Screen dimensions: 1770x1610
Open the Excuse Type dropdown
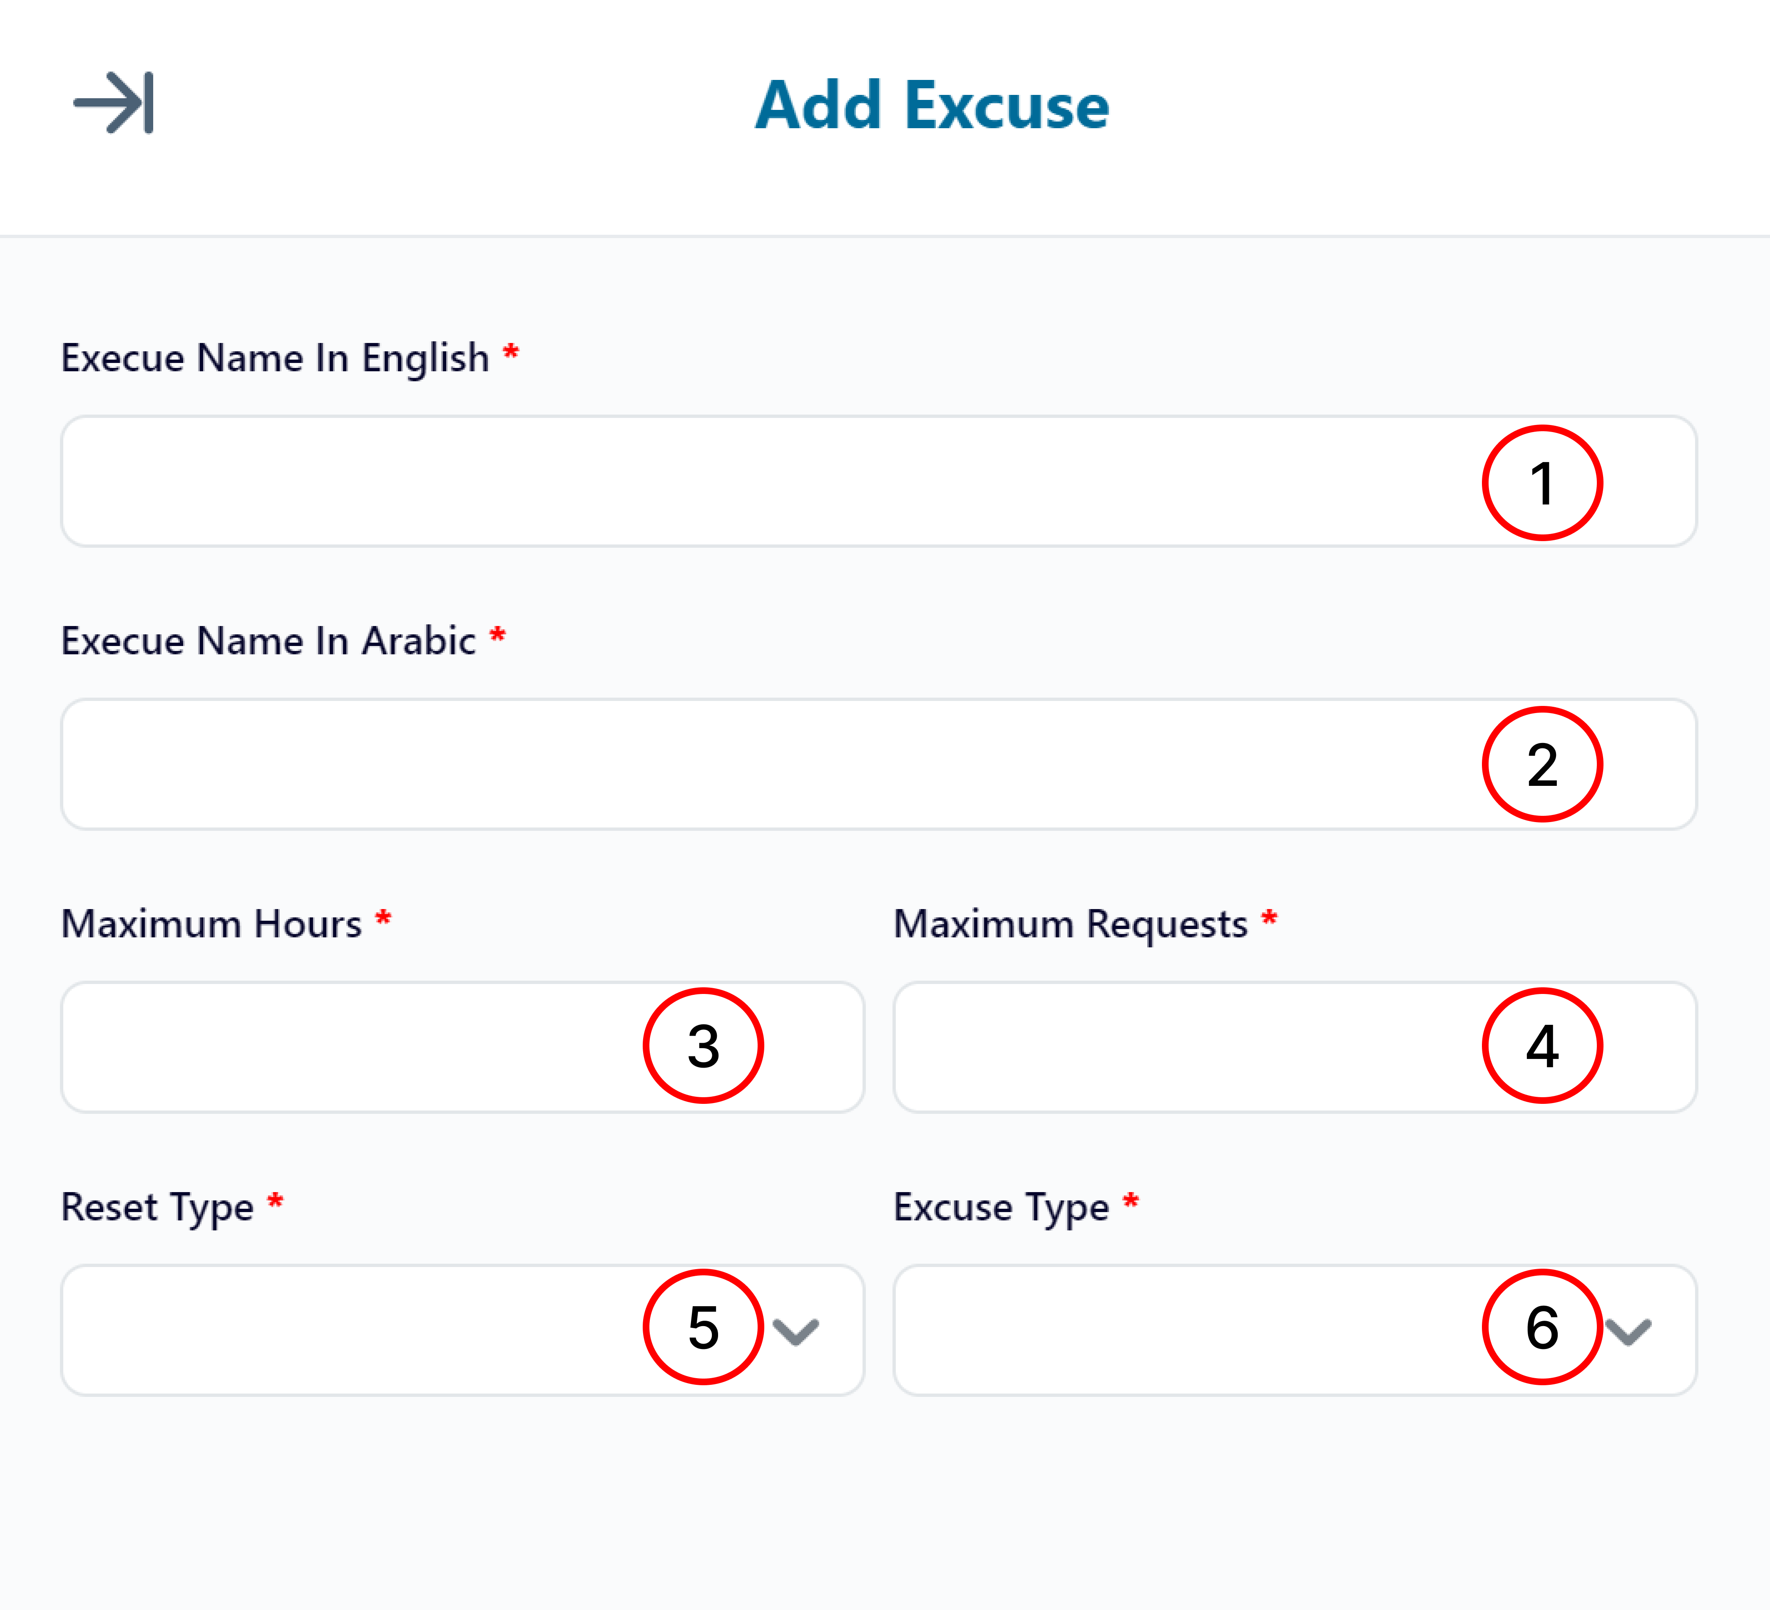1295,1330
